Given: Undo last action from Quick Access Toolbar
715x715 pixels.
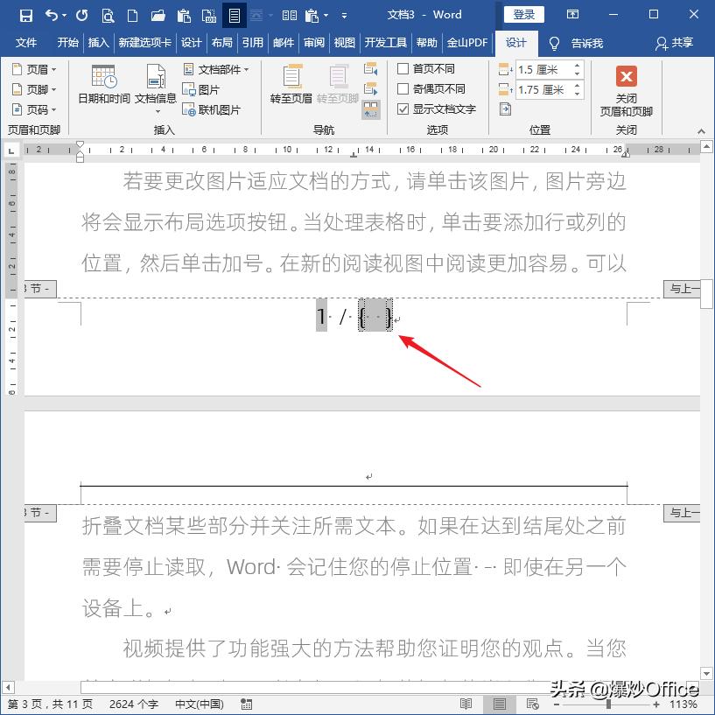Looking at the screenshot, I should [49, 14].
